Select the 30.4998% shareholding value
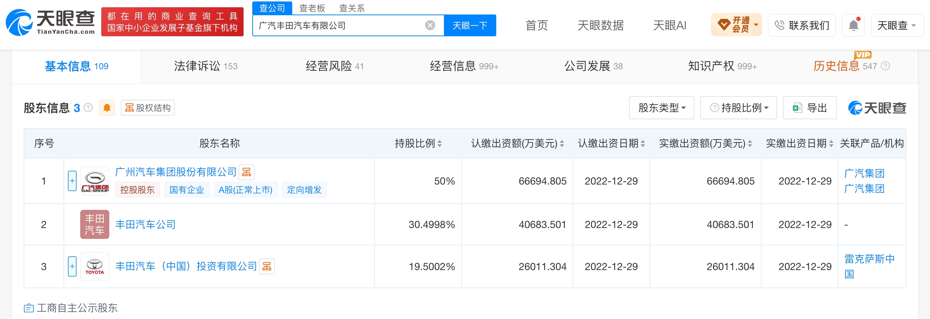Image resolution: width=930 pixels, height=319 pixels. tap(432, 224)
